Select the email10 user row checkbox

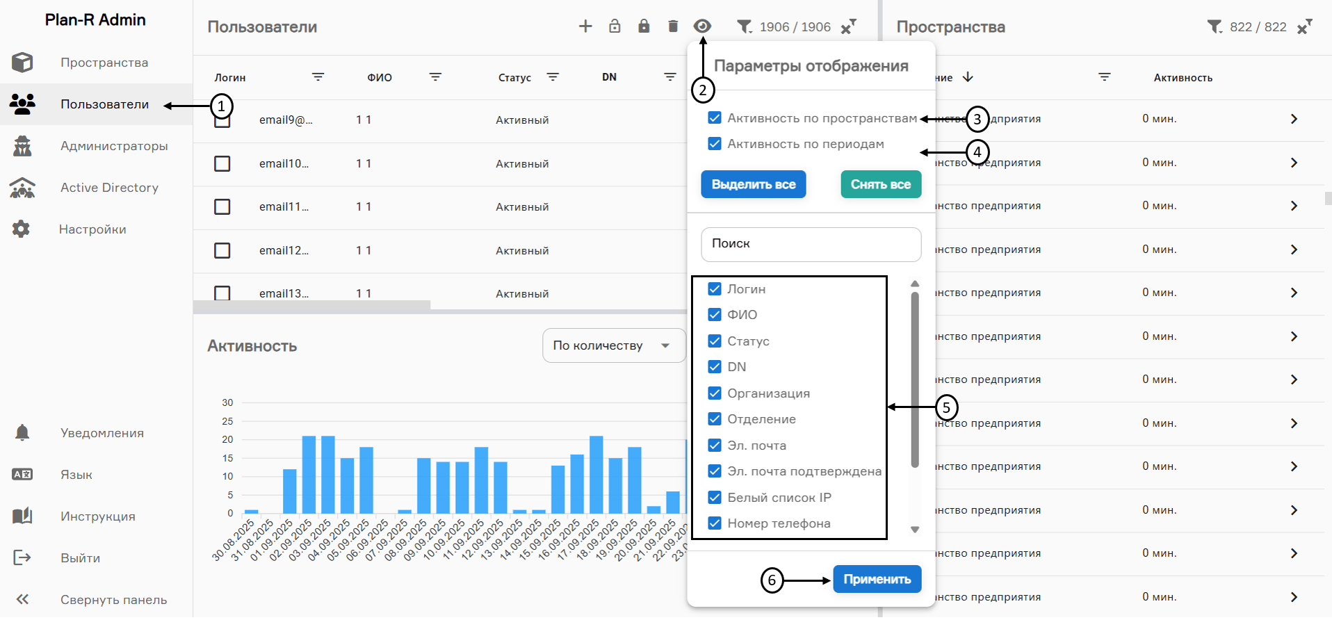[x=222, y=163]
